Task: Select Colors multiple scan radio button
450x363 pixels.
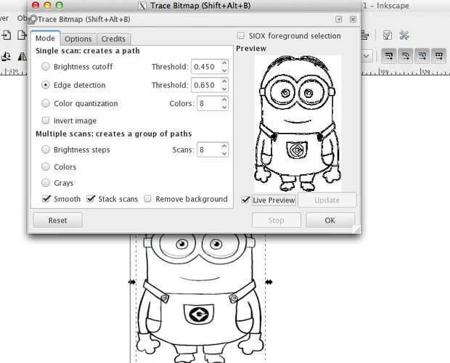Action: [x=46, y=167]
